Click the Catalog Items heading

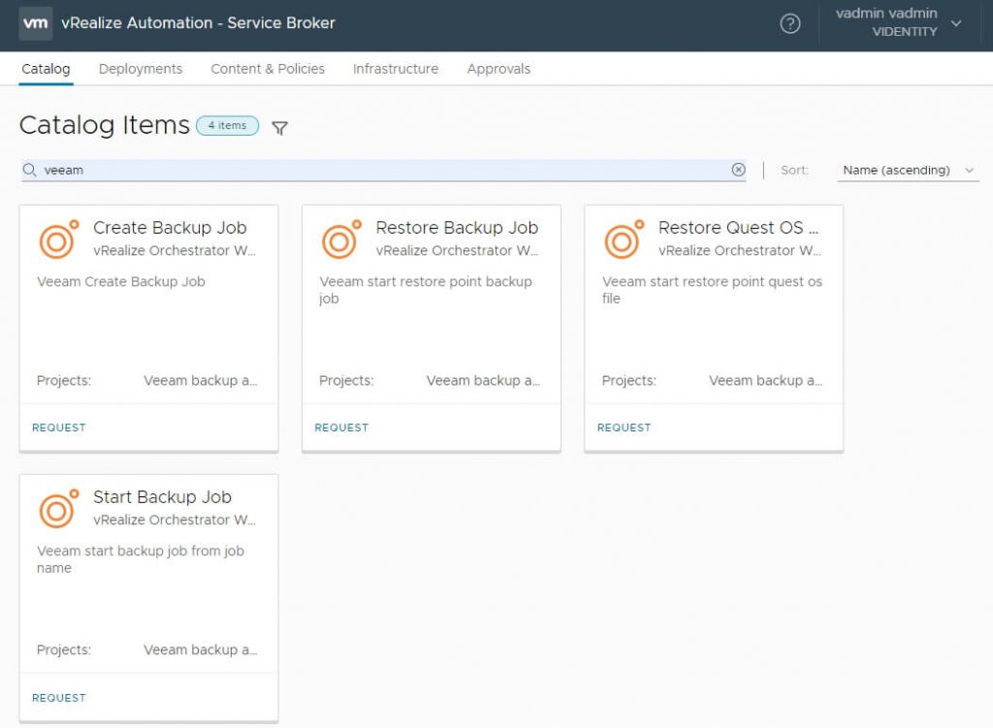click(105, 125)
